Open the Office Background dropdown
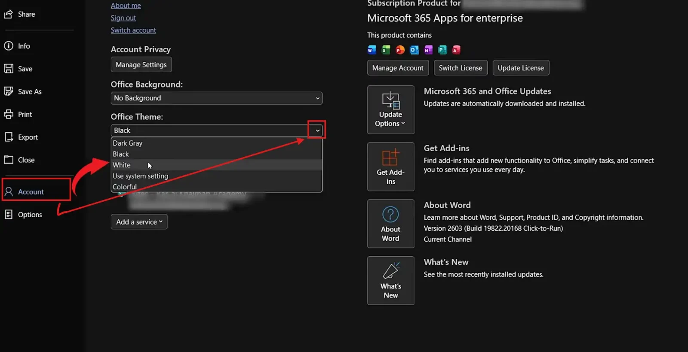 click(x=216, y=98)
